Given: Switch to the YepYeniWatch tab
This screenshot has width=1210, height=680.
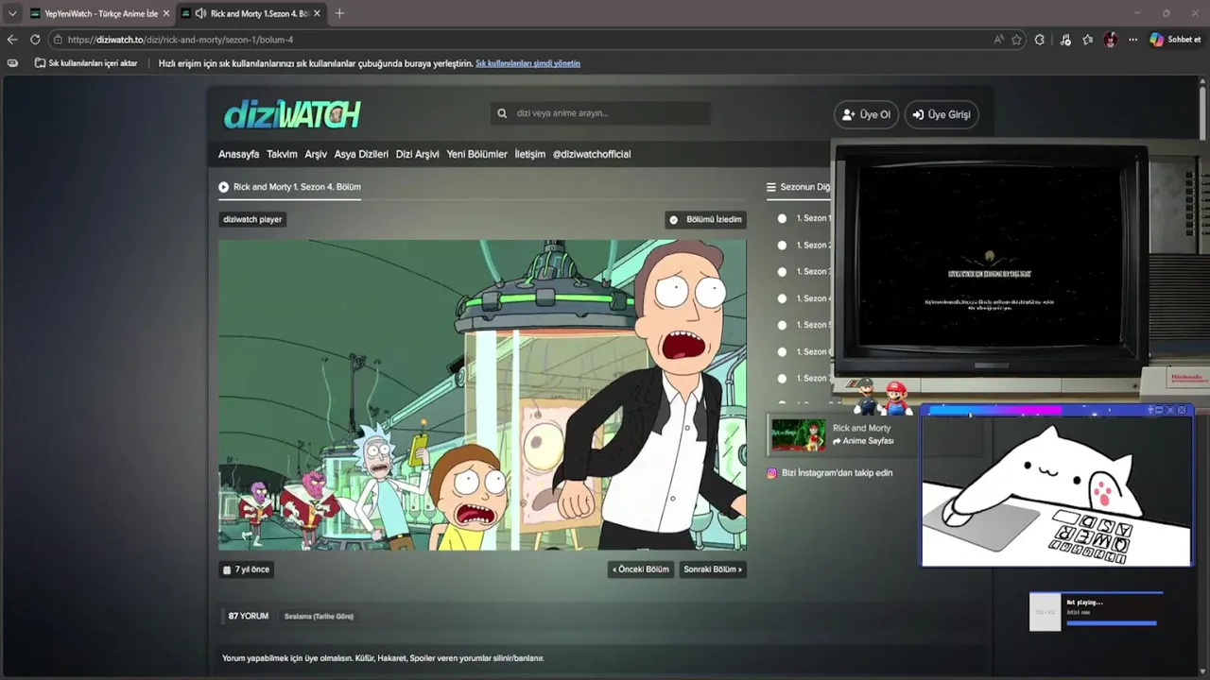Looking at the screenshot, I should (x=98, y=13).
